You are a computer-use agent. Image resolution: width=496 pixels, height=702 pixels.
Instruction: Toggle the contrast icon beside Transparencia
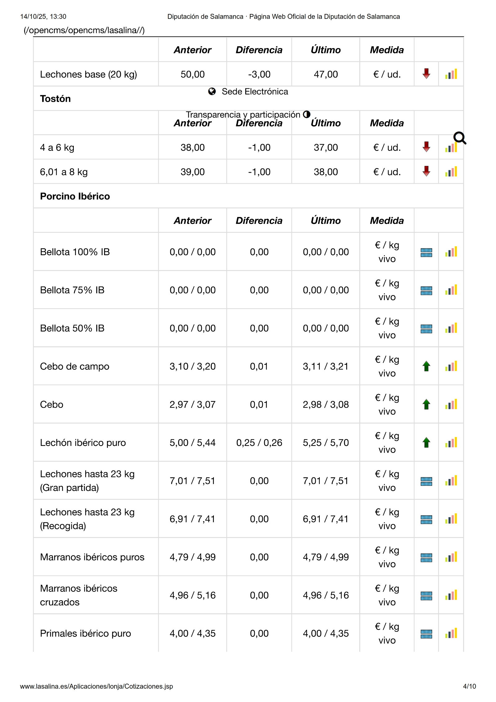point(307,114)
